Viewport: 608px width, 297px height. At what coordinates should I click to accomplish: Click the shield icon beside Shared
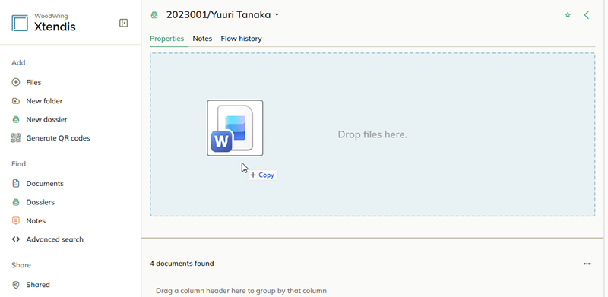(15, 285)
